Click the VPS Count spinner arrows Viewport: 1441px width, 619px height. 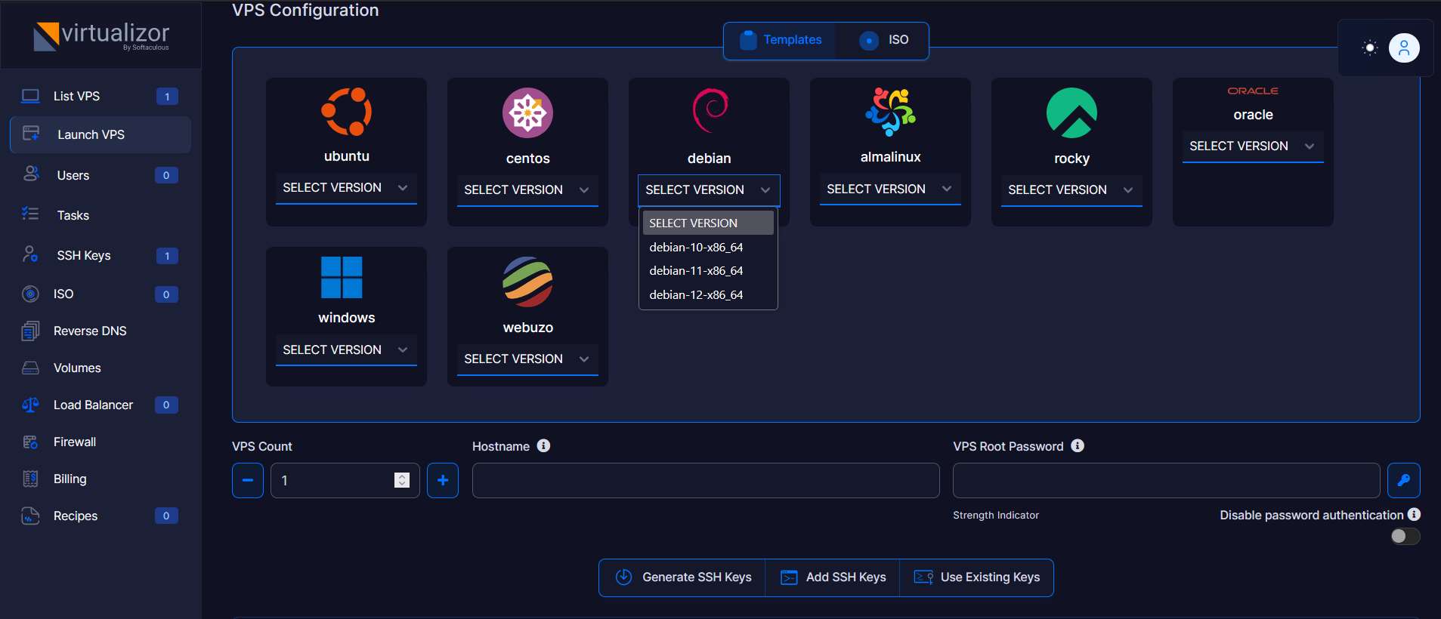pos(402,480)
